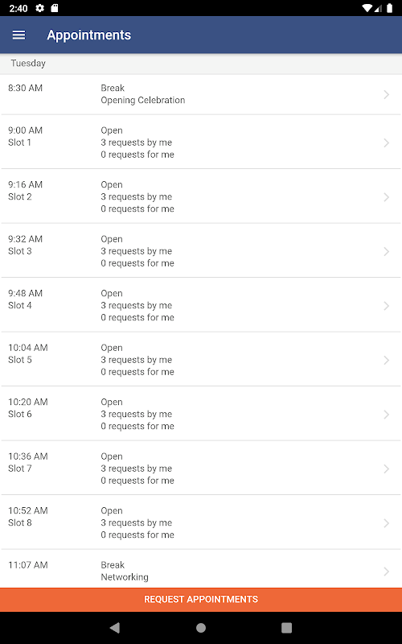Expand chevron for 11:07 AM Networking break

[387, 572]
